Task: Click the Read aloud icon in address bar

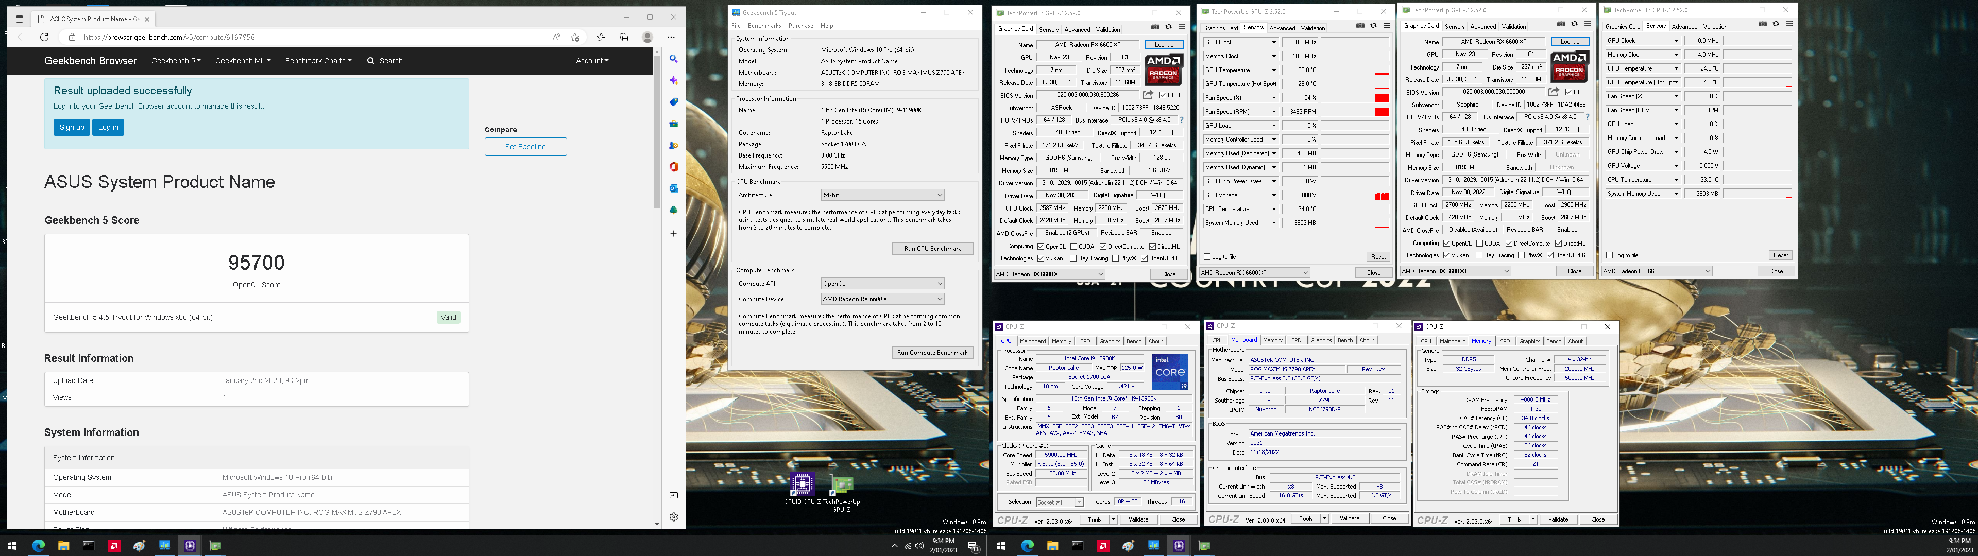Action: coord(557,37)
